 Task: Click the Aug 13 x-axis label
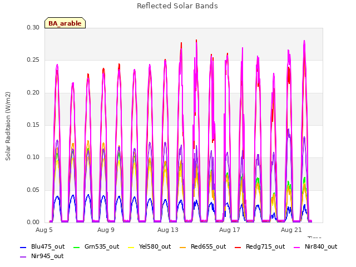click(168, 230)
